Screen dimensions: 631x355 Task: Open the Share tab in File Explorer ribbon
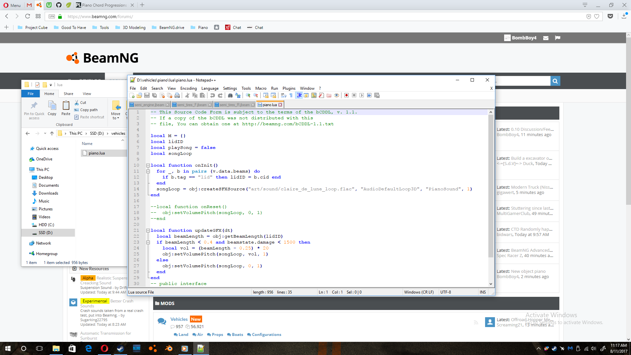[x=68, y=94]
